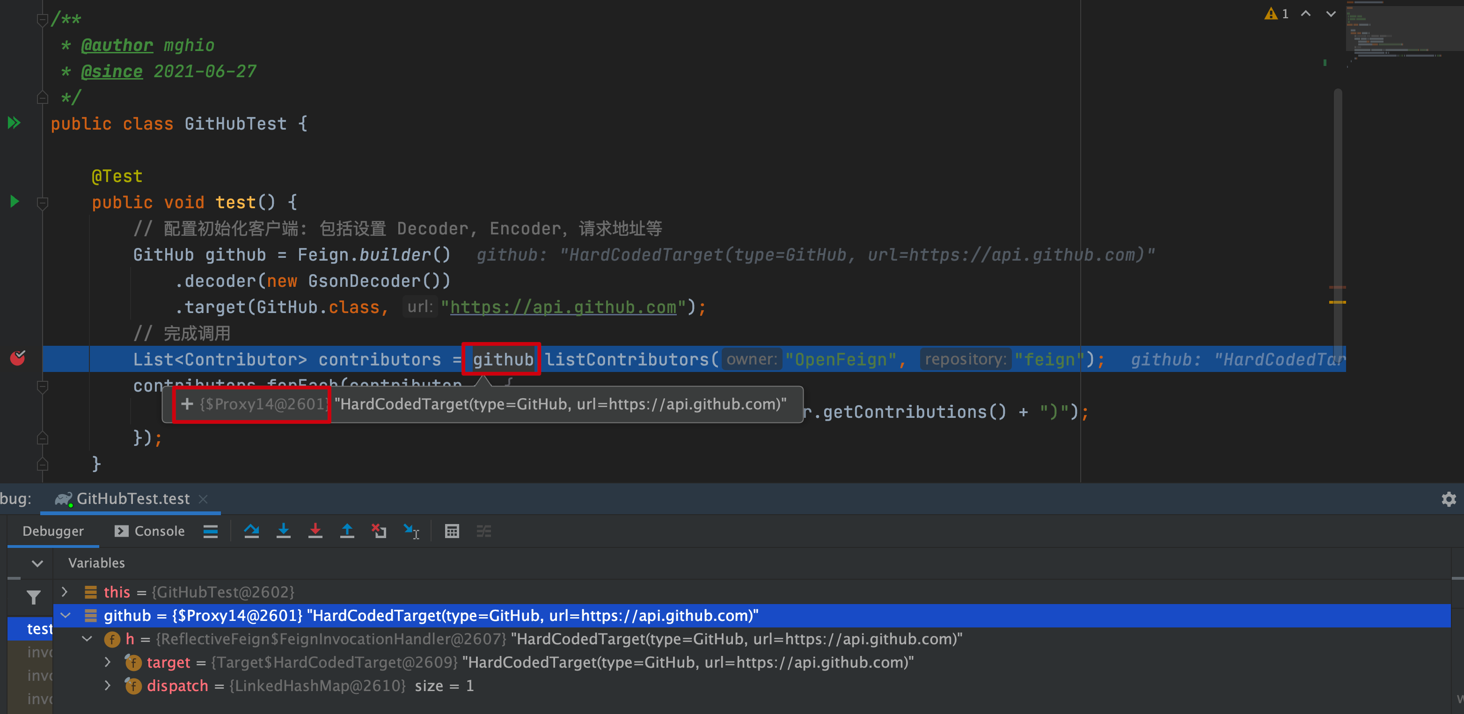Run the GitHubTest class from the gutter

coord(14,123)
